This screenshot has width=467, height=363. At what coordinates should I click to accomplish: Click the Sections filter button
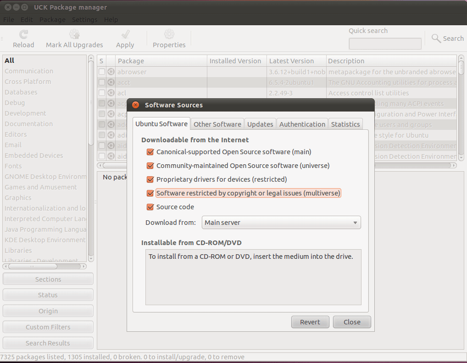click(48, 279)
